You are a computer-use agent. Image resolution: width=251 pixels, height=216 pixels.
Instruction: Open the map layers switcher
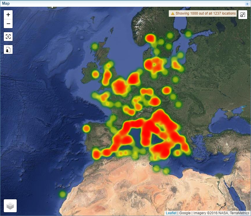[10, 206]
